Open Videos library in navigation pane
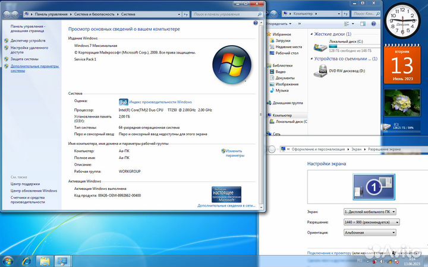 pos(281,72)
